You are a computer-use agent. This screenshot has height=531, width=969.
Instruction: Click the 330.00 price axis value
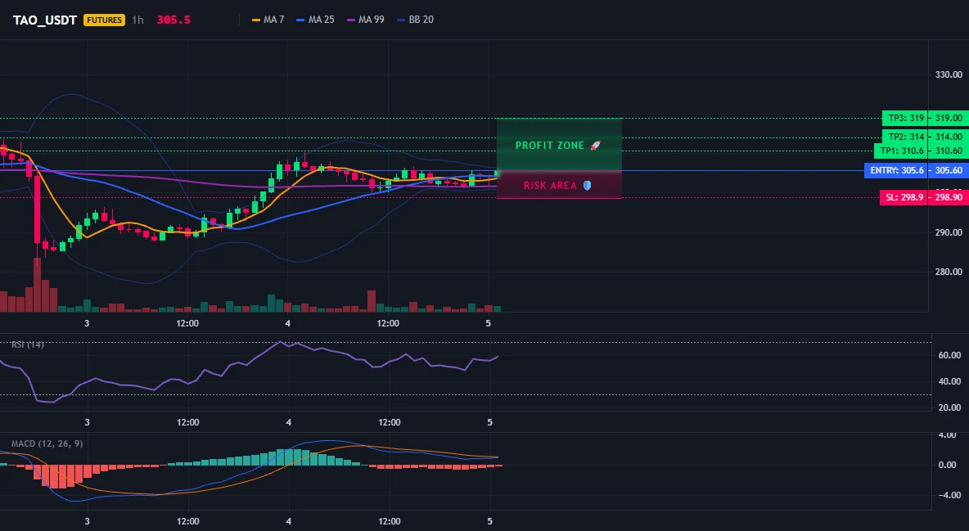(x=949, y=74)
